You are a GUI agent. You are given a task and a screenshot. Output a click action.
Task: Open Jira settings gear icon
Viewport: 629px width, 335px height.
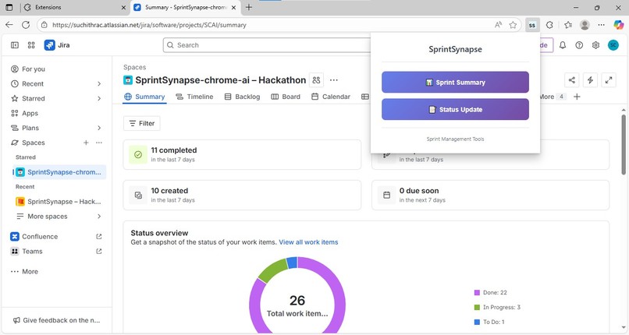click(595, 45)
